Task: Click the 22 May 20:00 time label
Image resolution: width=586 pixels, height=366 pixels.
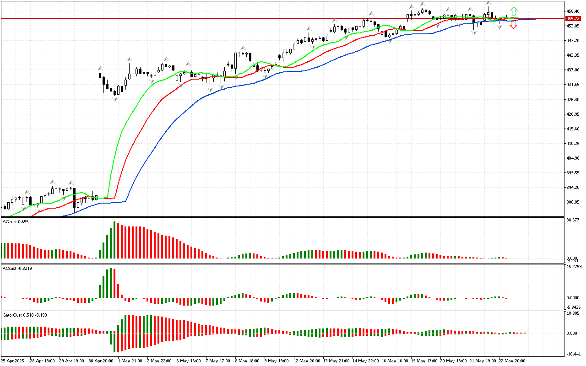Action: 511,361
